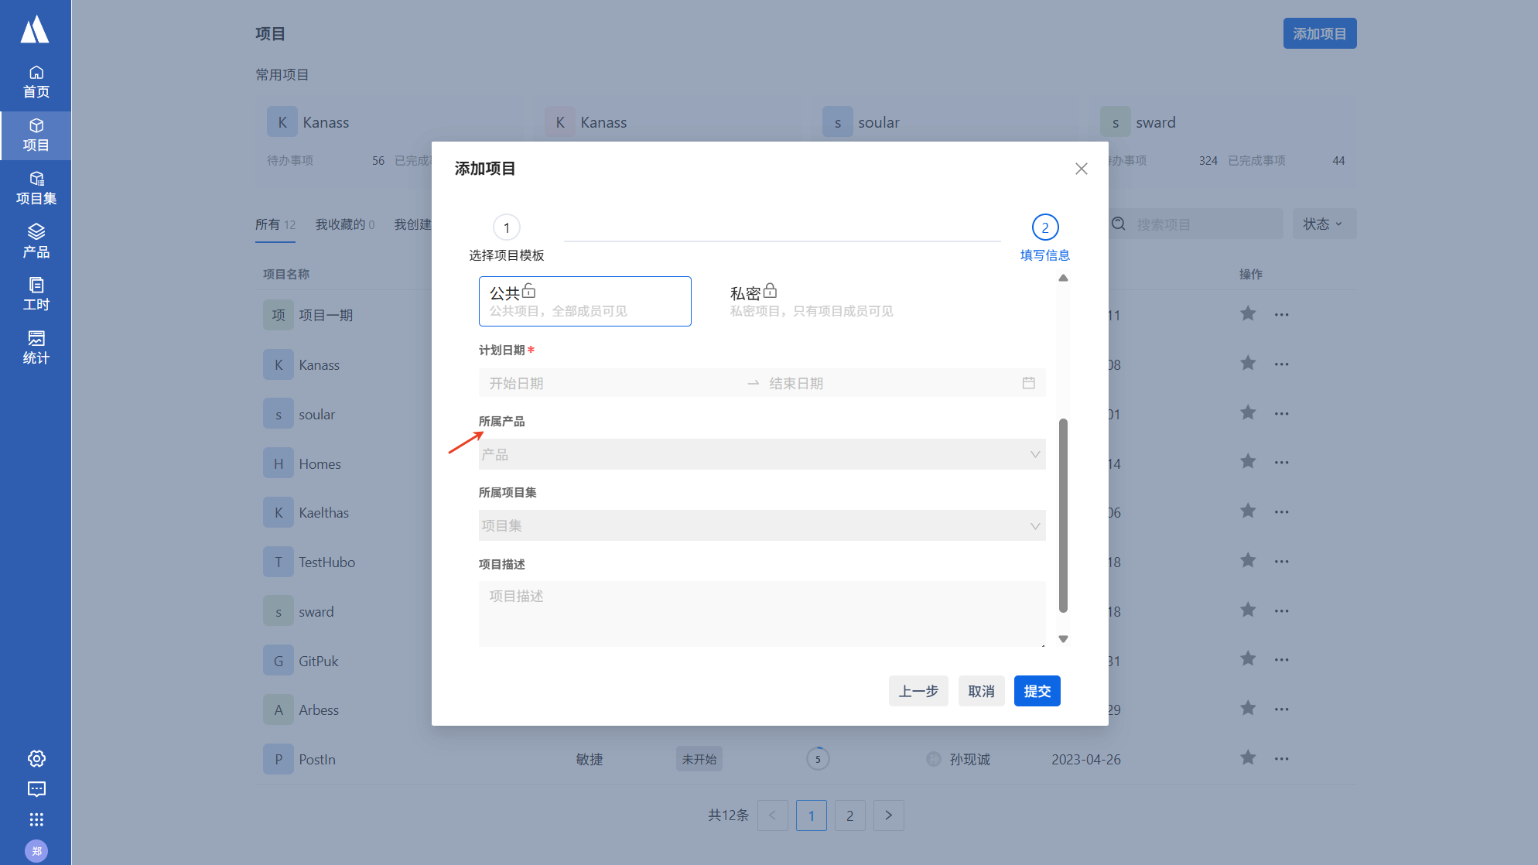
Task: Go back to step 1 选择项目模板
Action: coord(507,228)
